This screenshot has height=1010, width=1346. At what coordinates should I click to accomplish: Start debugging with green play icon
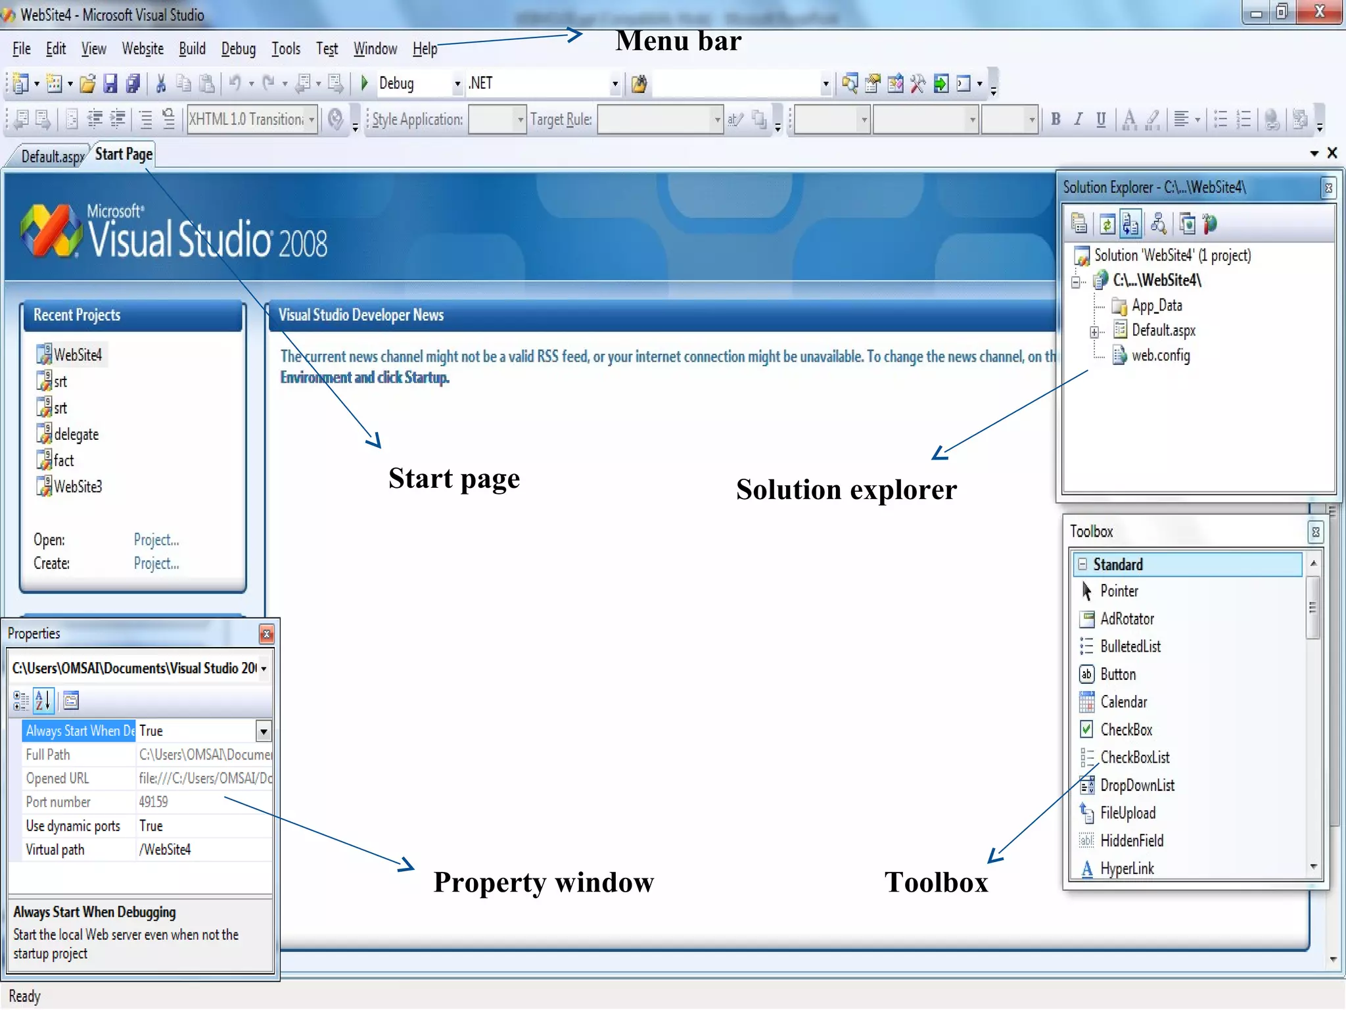[365, 84]
